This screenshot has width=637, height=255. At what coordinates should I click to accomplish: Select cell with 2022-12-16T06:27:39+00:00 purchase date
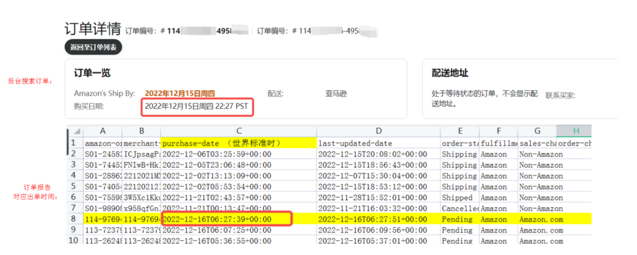point(226,219)
